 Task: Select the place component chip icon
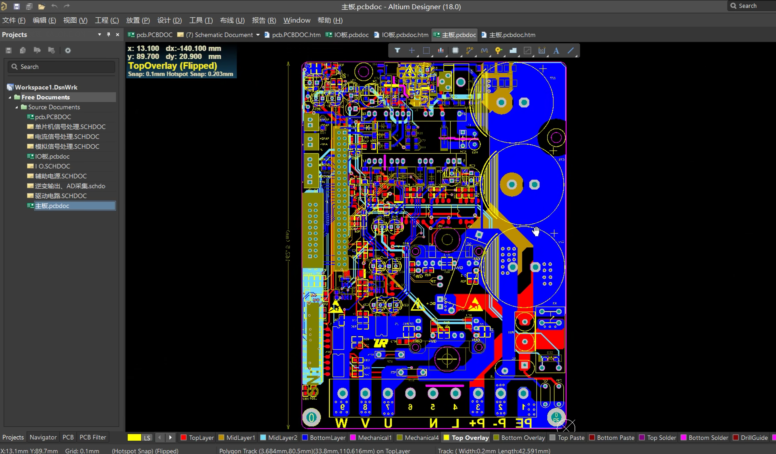pyautogui.click(x=455, y=51)
